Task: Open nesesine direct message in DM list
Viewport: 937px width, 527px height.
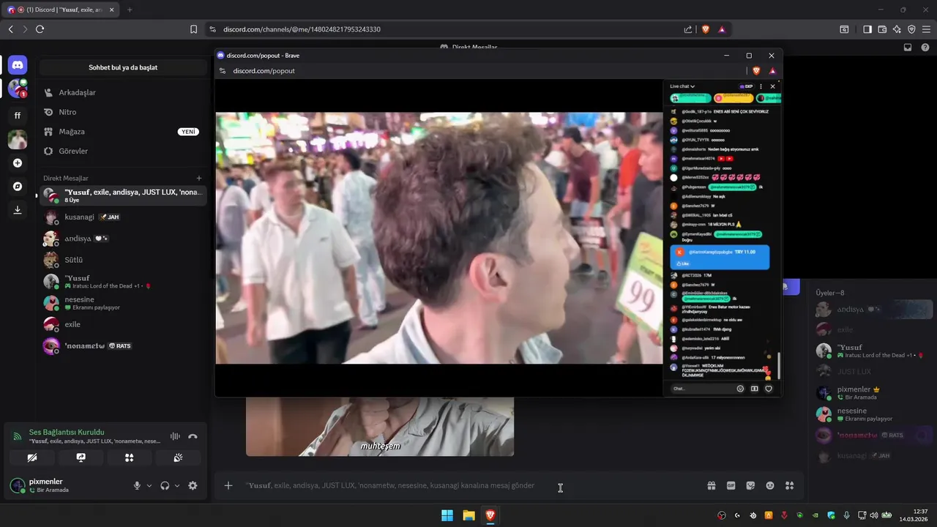Action: [x=123, y=303]
